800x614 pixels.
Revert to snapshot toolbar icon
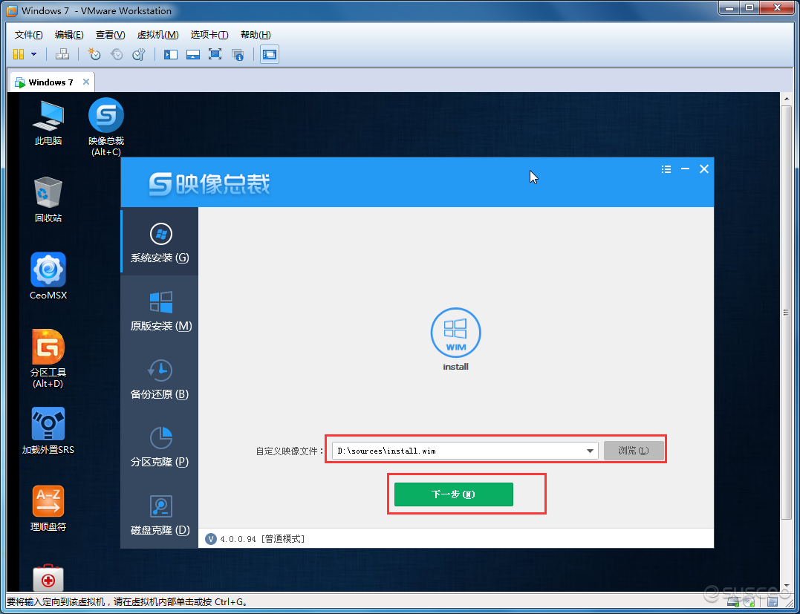point(117,54)
